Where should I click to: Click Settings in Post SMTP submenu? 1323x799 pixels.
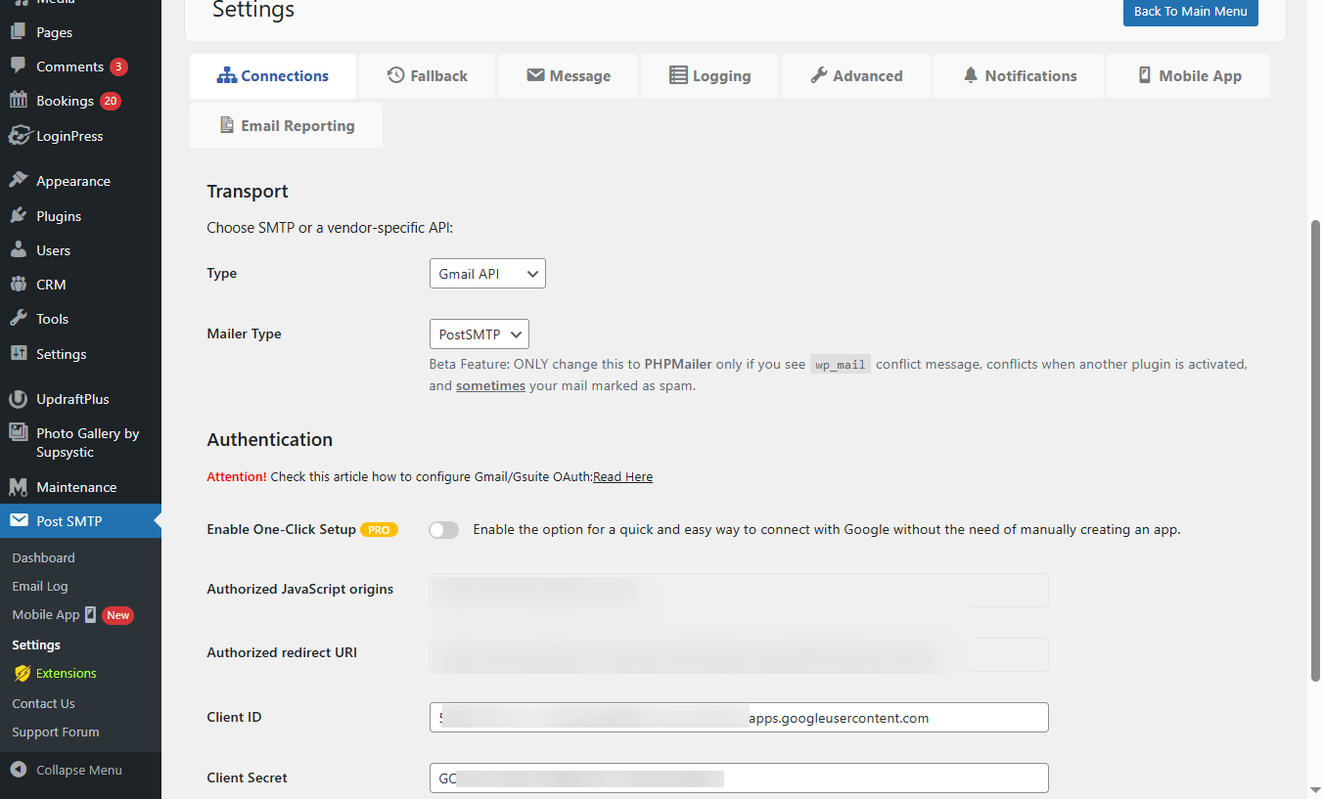click(x=36, y=644)
